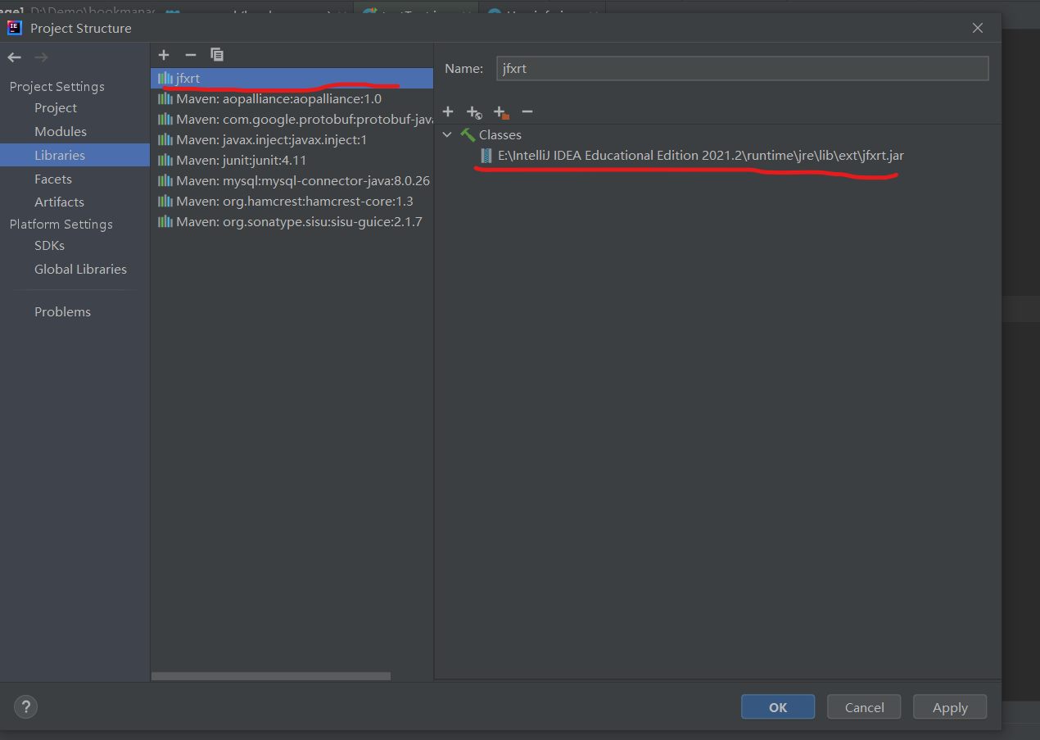Viewport: 1040px width, 740px height.
Task: Click the forward navigation arrow
Action: (x=40, y=57)
